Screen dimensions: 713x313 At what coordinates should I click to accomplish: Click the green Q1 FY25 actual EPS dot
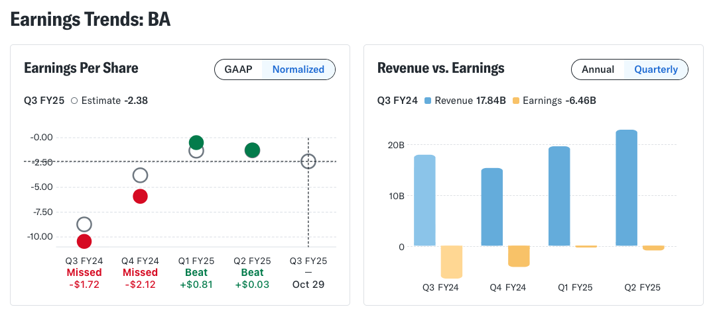tap(196, 142)
